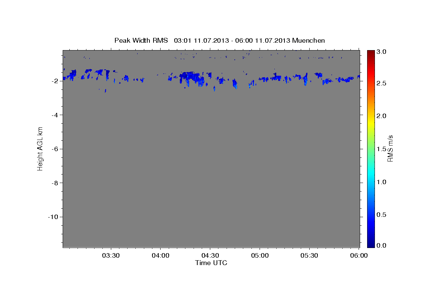Viewport: 445px width, 297px height.
Task: Click the 06:00 time tick label
Action: [359, 256]
